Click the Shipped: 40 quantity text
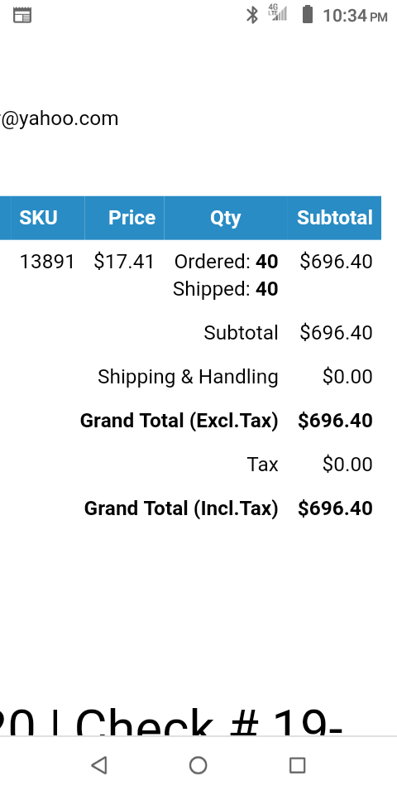Image resolution: width=397 pixels, height=795 pixels. tap(225, 289)
